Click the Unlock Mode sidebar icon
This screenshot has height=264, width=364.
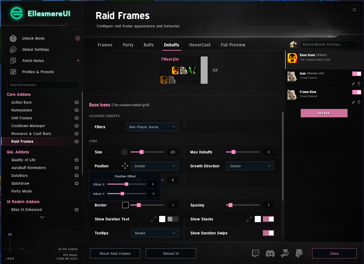coord(13,38)
